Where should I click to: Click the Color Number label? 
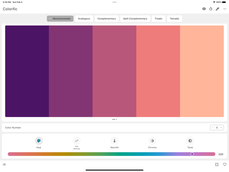tap(13, 128)
